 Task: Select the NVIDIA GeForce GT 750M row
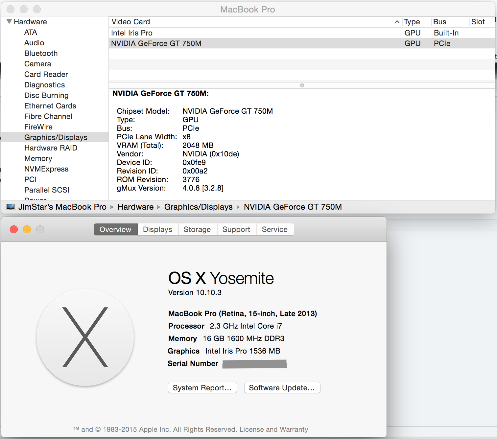[x=302, y=43]
